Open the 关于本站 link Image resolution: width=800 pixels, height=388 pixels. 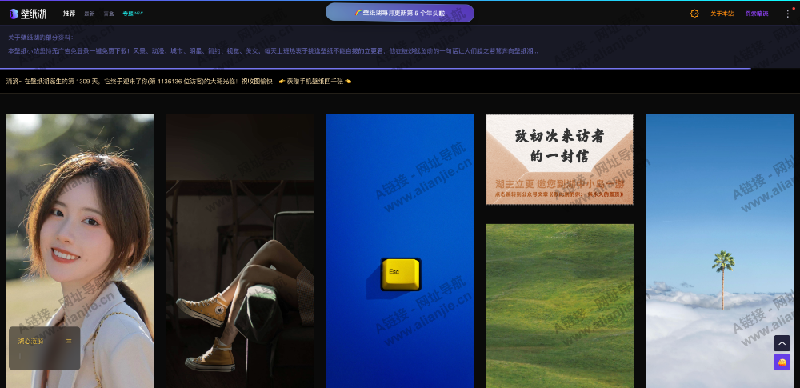click(722, 14)
